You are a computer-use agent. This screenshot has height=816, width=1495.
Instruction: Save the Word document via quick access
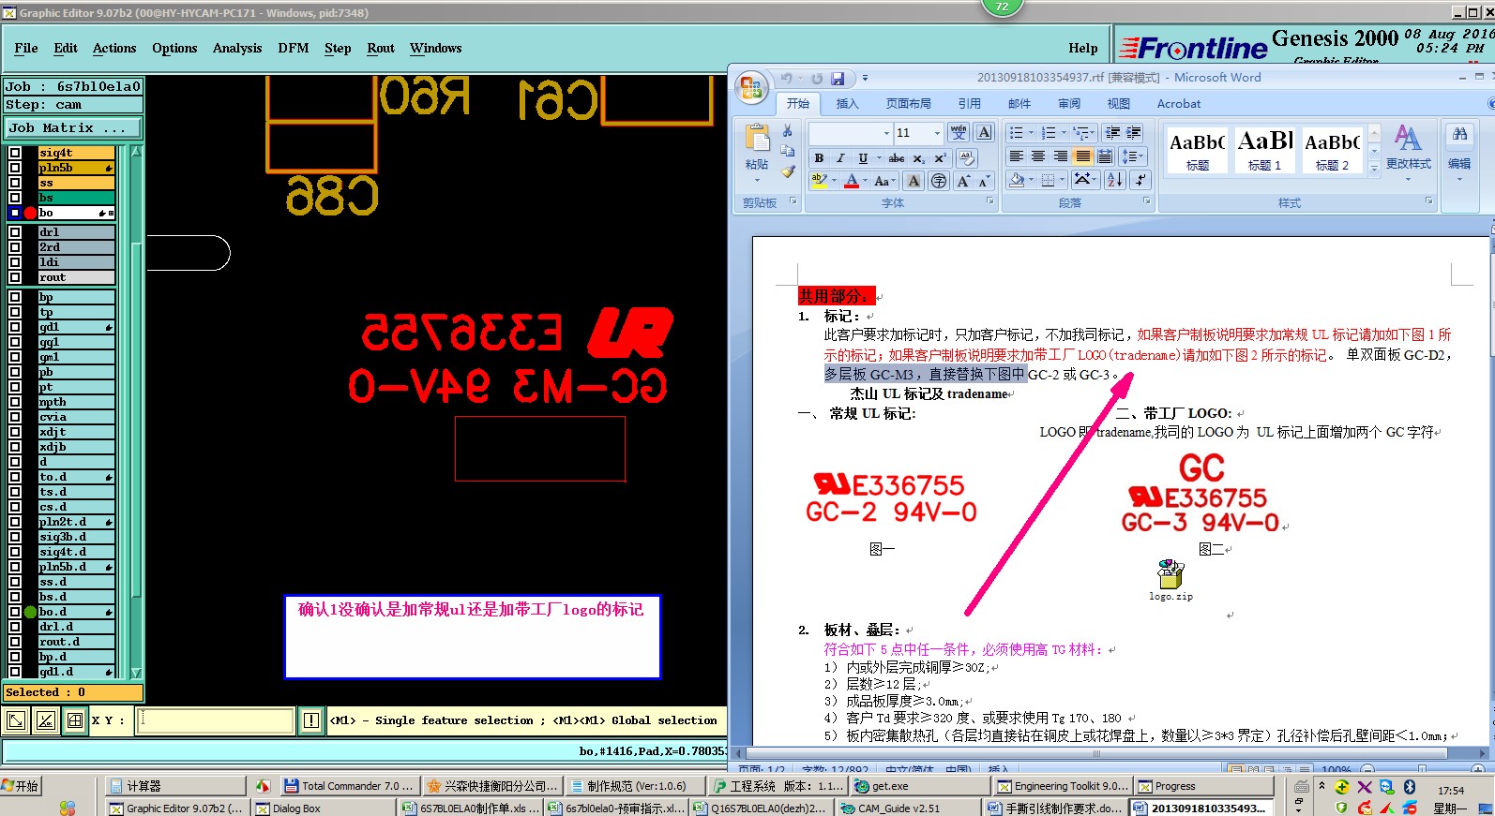838,79
